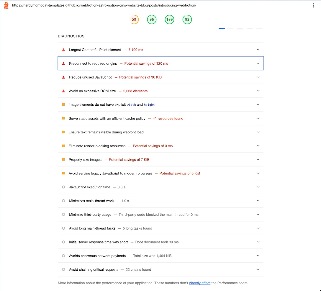Open Ensure text remains visible during webfont load

pos(106,132)
